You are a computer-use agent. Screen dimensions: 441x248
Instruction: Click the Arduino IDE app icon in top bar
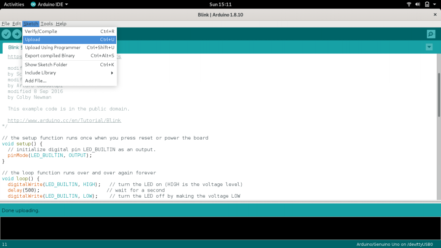coord(34,4)
